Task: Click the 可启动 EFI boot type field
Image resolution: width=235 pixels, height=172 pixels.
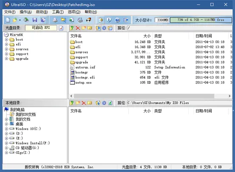Action: point(41,28)
